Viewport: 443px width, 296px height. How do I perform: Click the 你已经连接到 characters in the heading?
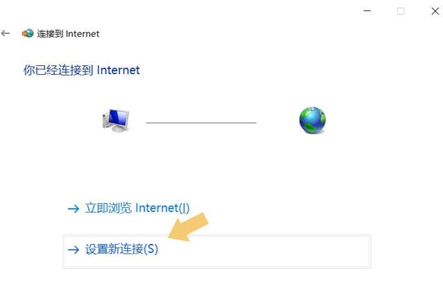58,70
